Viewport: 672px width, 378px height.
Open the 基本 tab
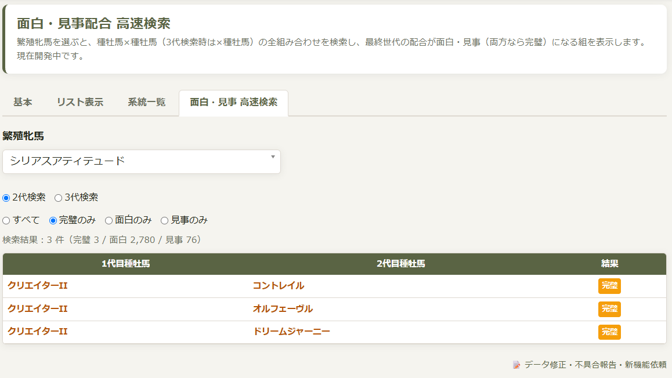(x=23, y=102)
